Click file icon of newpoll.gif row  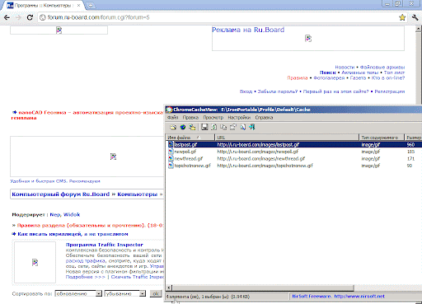point(171,152)
